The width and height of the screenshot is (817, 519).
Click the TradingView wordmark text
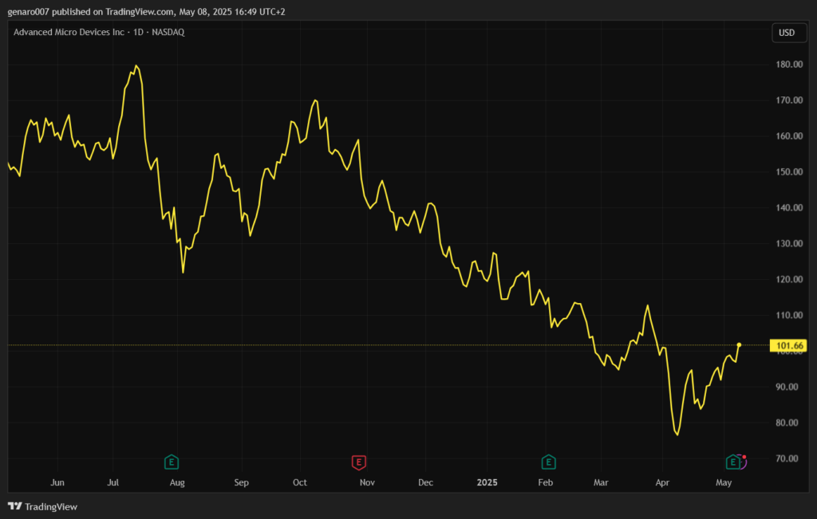pyautogui.click(x=51, y=506)
